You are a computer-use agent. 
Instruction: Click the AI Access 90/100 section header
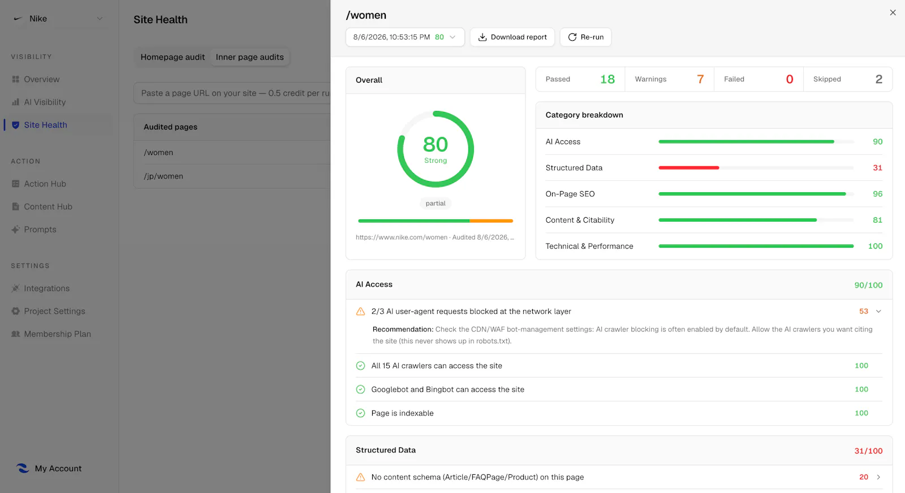pyautogui.click(x=619, y=285)
